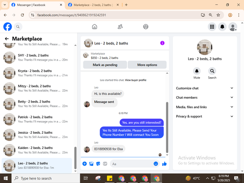Screen dimensions: 244x183
Task: Open the notifications bell in Facebook header
Action: (x=222, y=27)
